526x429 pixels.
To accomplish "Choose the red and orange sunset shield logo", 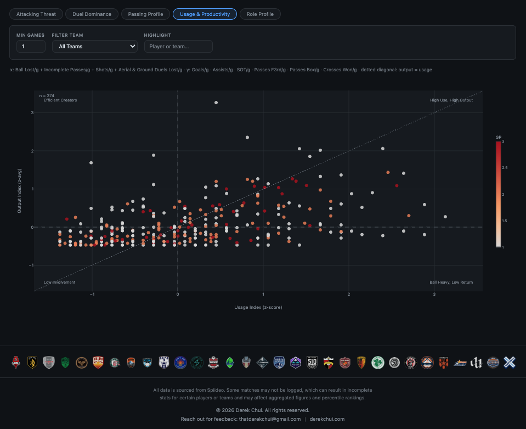I will click(x=98, y=362).
